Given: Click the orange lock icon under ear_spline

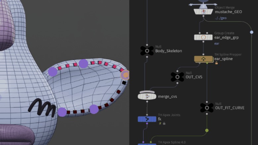Looking at the screenshot, I should coord(216,63).
